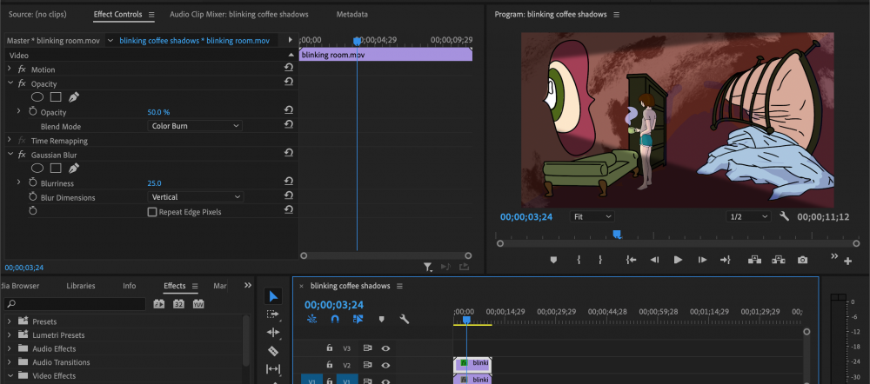Switch to the Metadata tab
The image size is (870, 384).
pyautogui.click(x=351, y=15)
